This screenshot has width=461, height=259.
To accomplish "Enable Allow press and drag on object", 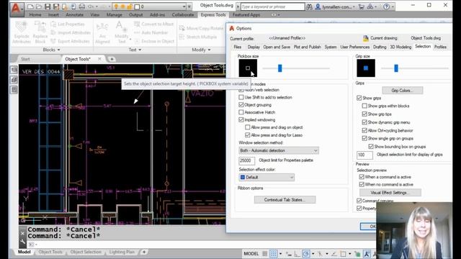I will [x=248, y=127].
